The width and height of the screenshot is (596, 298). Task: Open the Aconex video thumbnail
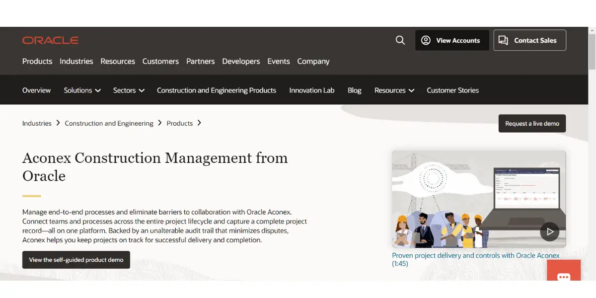point(479,199)
